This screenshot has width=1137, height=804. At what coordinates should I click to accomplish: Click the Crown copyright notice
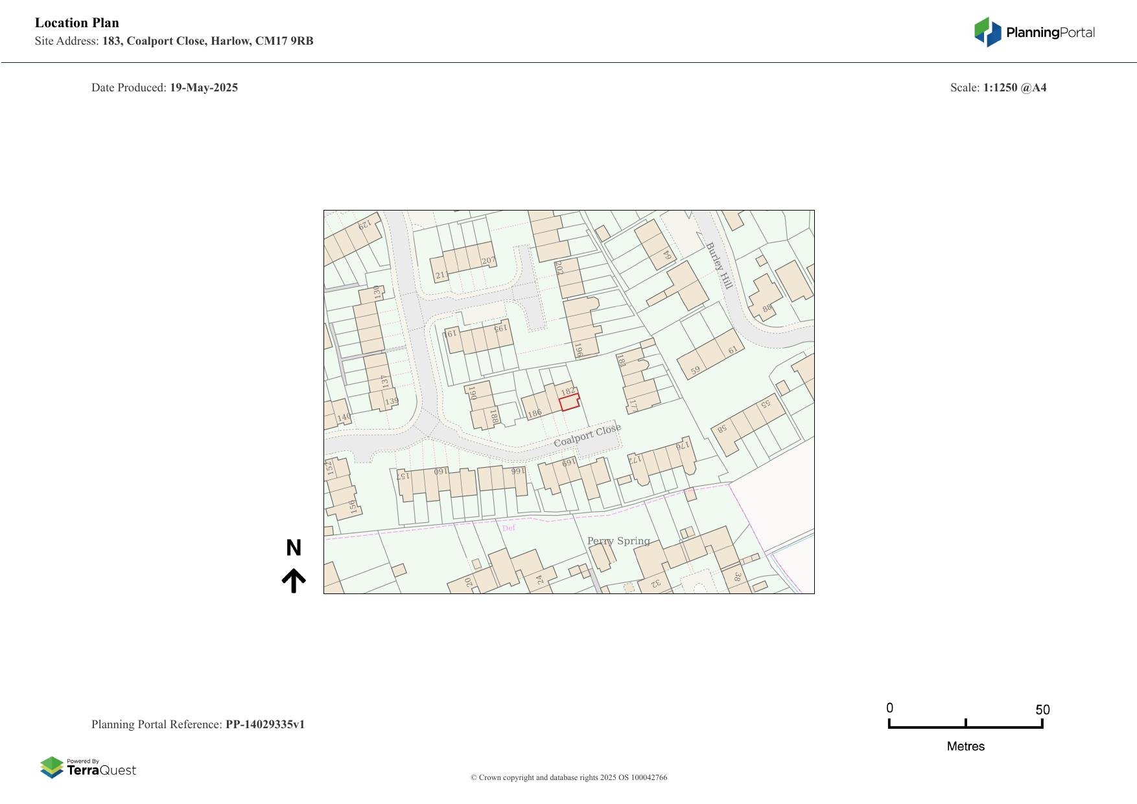[568, 777]
